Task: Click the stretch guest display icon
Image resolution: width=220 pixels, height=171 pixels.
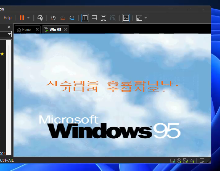Action: point(139,18)
